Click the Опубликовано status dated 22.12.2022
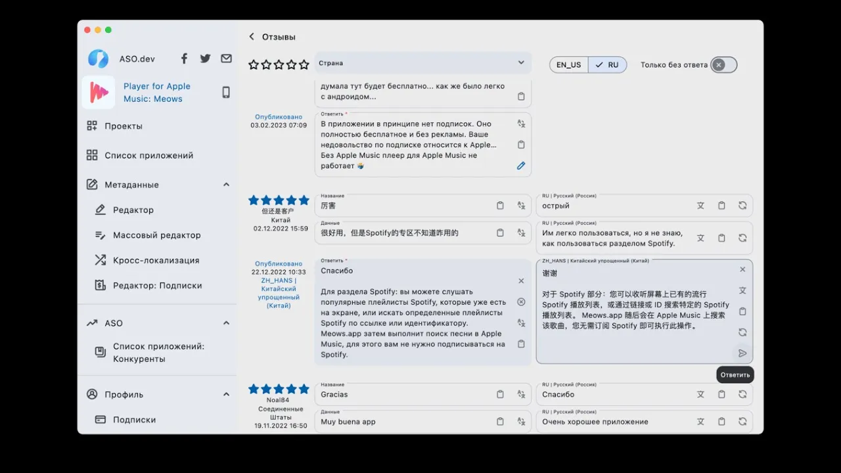This screenshot has width=841, height=473. coord(279,264)
